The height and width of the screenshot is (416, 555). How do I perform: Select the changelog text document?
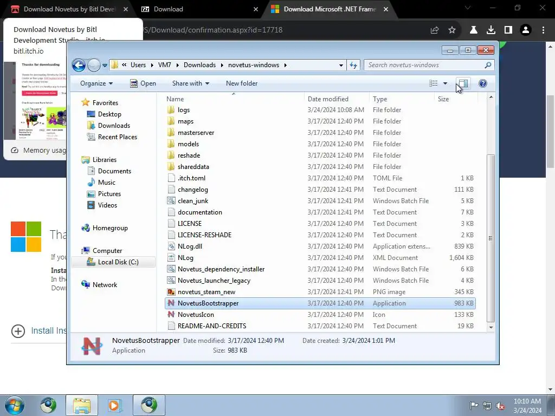tap(192, 190)
